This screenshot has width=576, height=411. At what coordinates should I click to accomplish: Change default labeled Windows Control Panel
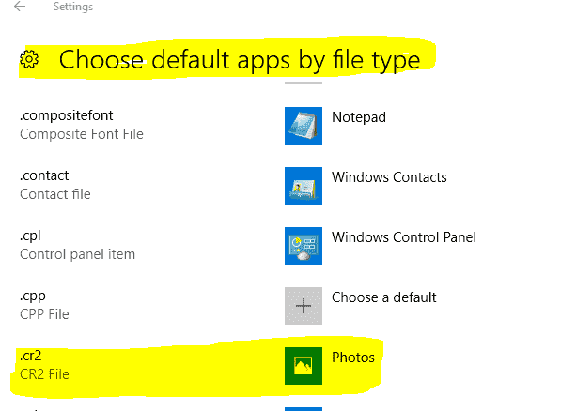(x=404, y=237)
